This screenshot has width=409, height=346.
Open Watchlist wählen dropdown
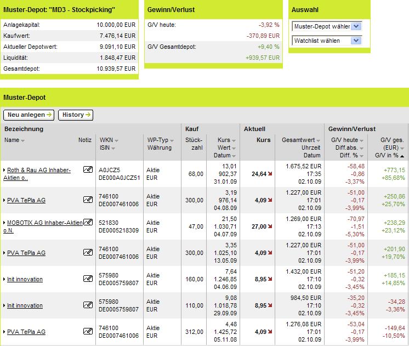click(327, 41)
